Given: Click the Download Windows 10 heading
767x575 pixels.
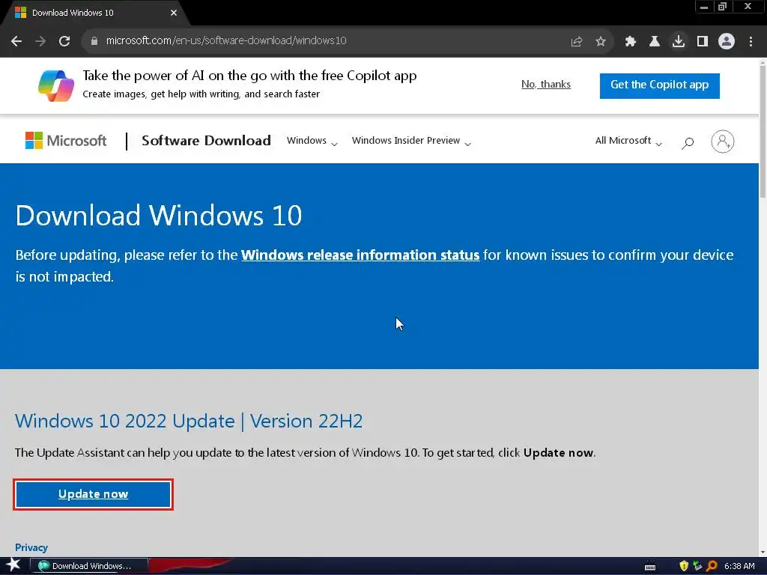Looking at the screenshot, I should [x=159, y=216].
